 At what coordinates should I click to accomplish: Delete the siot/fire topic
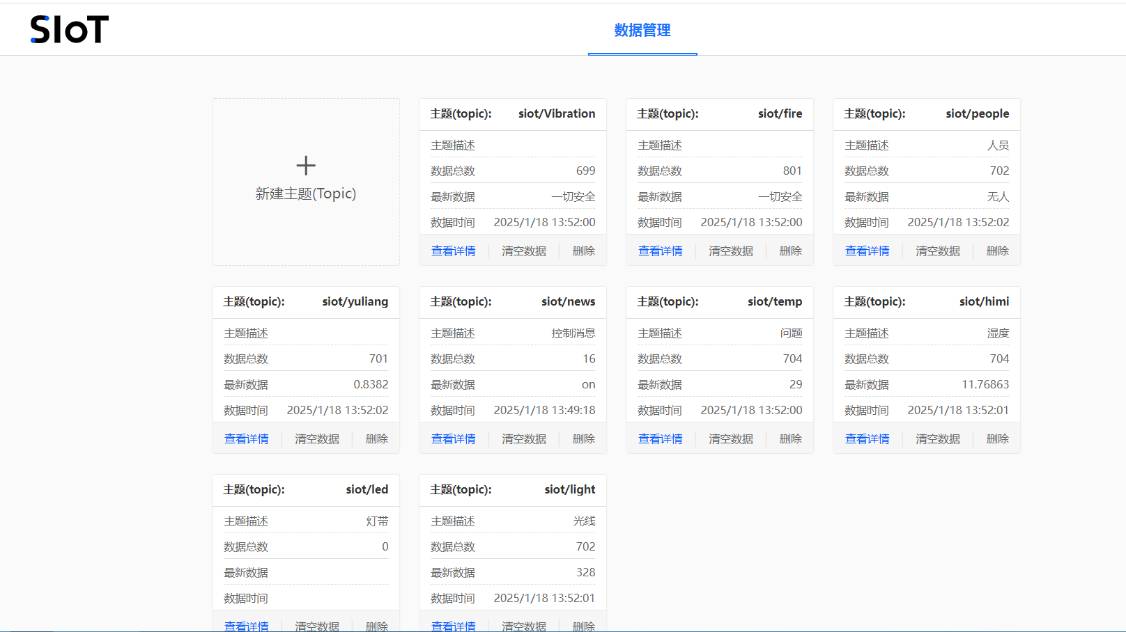click(791, 251)
